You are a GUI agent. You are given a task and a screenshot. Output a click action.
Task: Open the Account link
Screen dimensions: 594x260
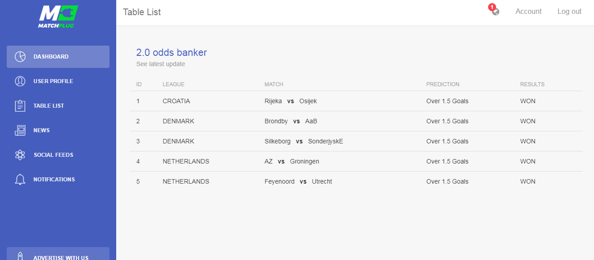coord(528,12)
